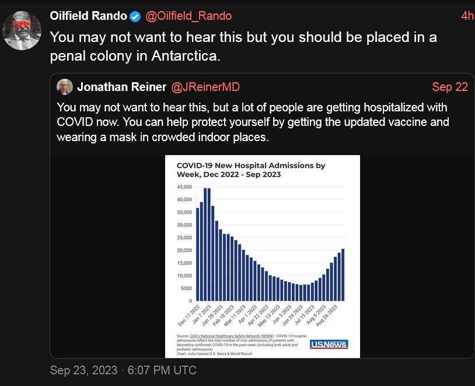Click the penal colony in Antarctica tweet text

tap(243, 46)
